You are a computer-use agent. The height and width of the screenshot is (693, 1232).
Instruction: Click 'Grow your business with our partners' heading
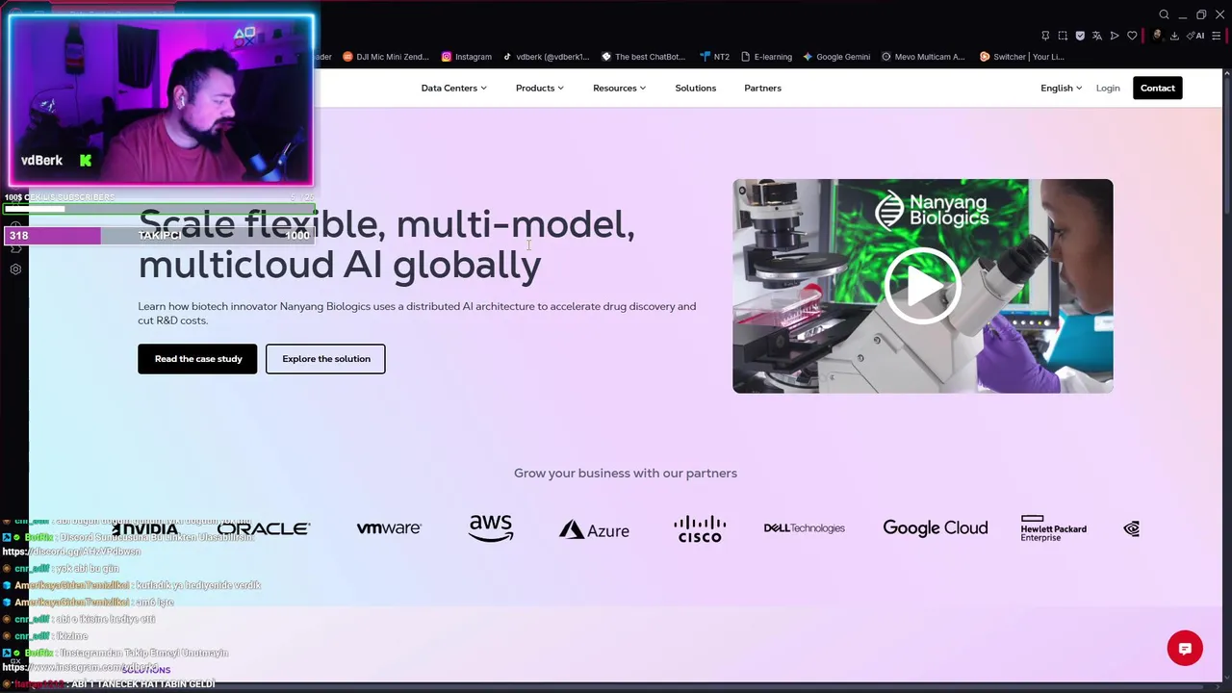click(x=626, y=473)
